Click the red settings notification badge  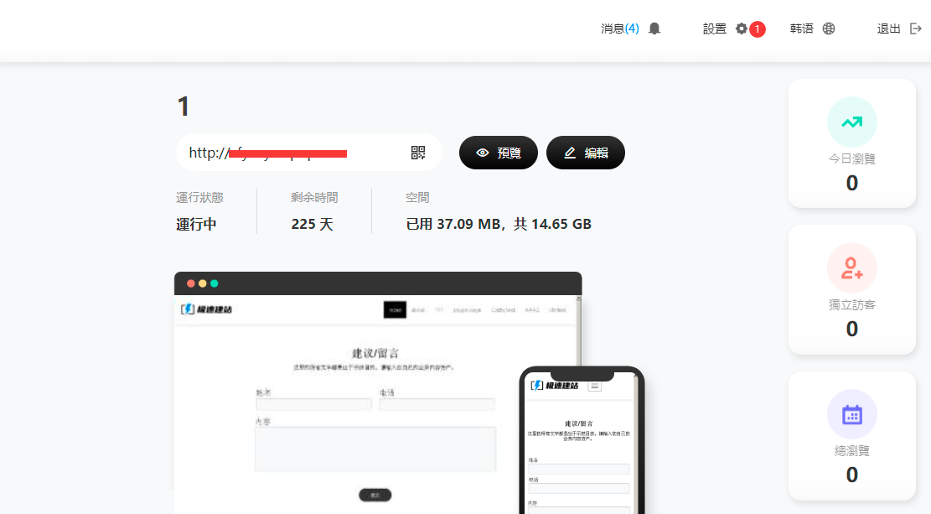click(x=757, y=29)
